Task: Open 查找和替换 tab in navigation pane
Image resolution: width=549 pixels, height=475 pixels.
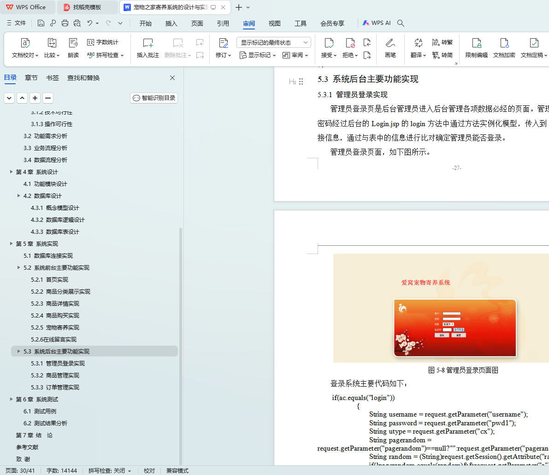Action: [83, 78]
